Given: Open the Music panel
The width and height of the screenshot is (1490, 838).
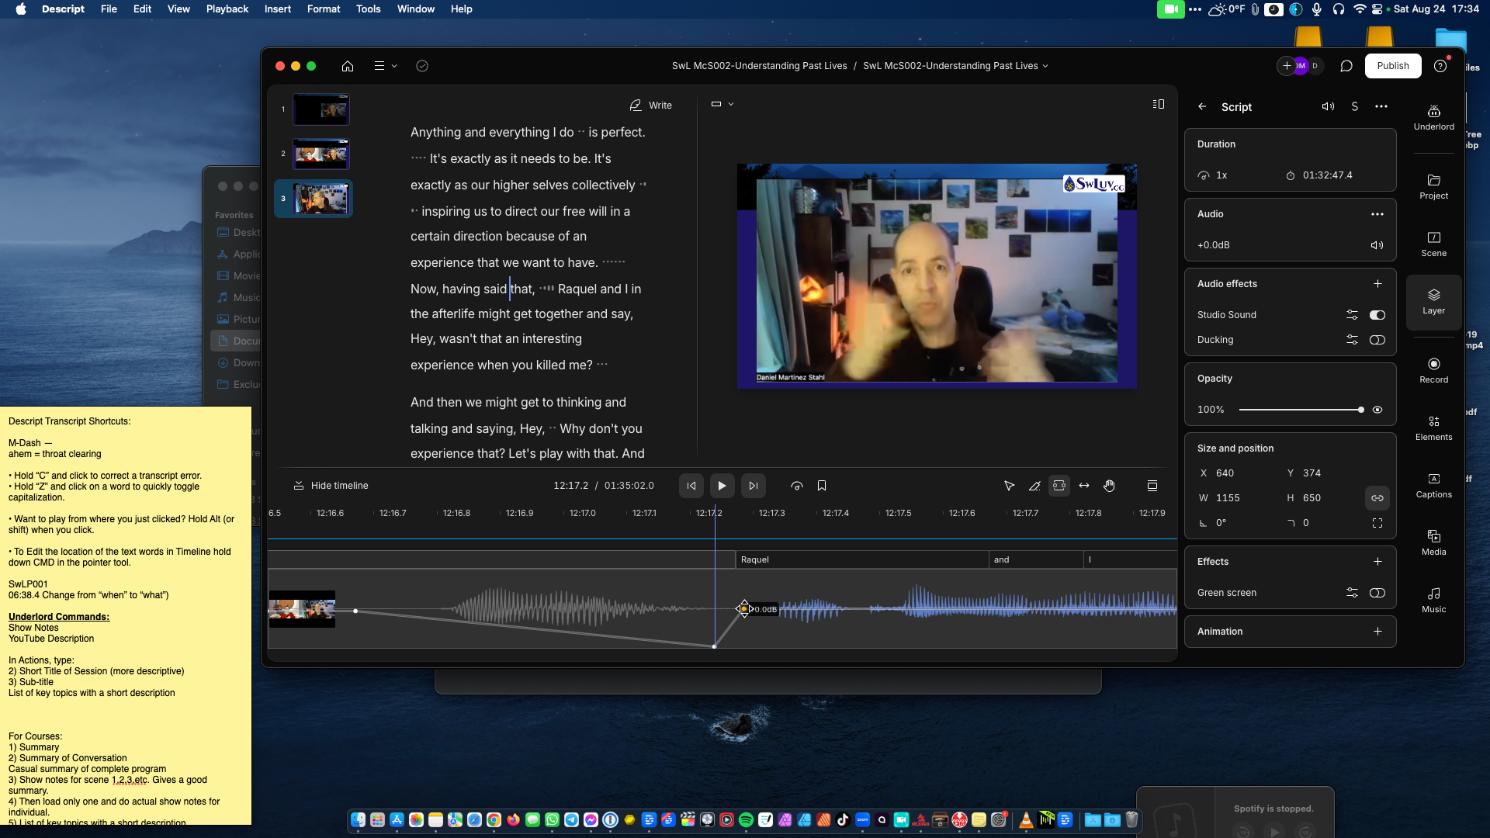Looking at the screenshot, I should [x=1433, y=600].
